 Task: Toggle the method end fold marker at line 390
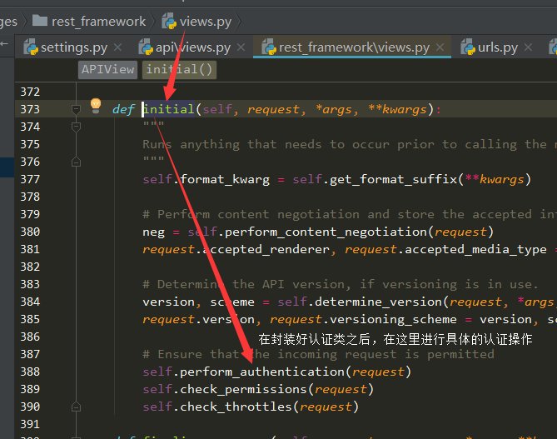point(76,407)
